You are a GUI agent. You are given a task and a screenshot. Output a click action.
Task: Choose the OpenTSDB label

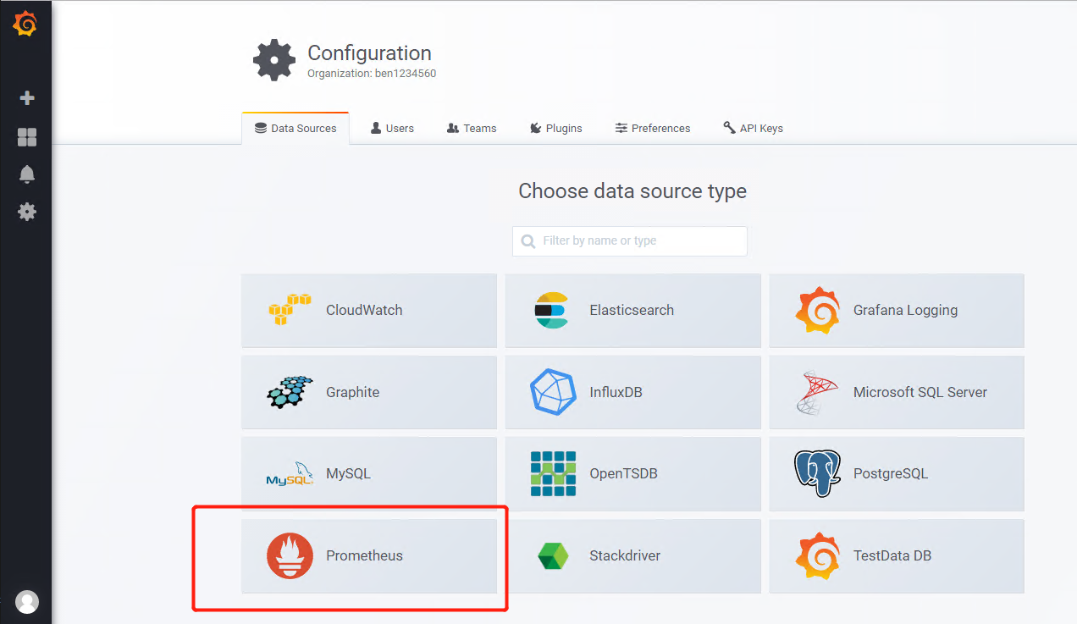point(623,474)
